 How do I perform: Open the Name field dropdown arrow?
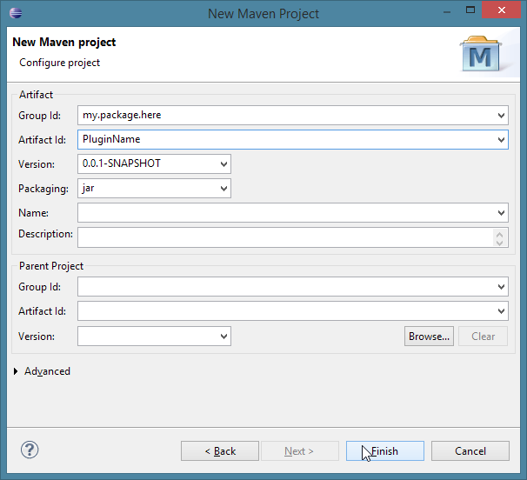coord(502,212)
